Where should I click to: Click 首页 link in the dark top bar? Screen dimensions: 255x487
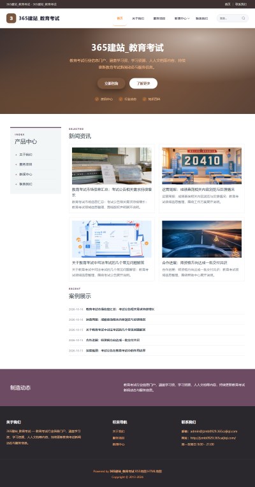[228, 4]
